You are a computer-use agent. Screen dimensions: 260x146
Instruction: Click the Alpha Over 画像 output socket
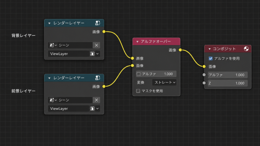point(180,50)
